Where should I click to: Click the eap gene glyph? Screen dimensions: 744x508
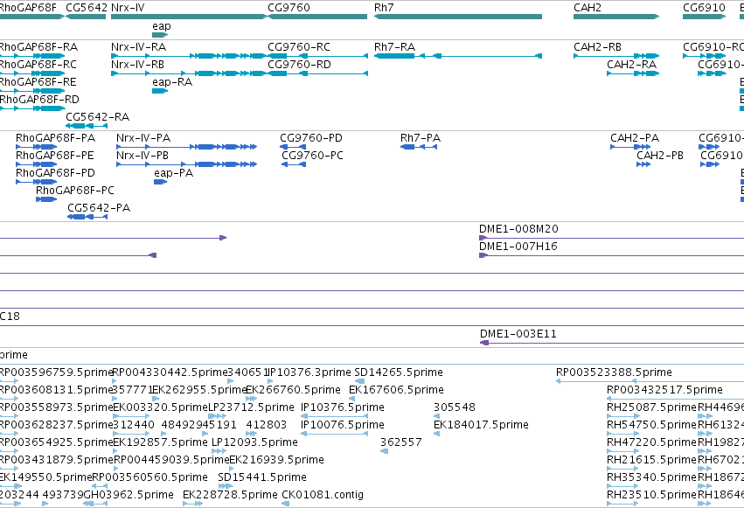[x=160, y=35]
